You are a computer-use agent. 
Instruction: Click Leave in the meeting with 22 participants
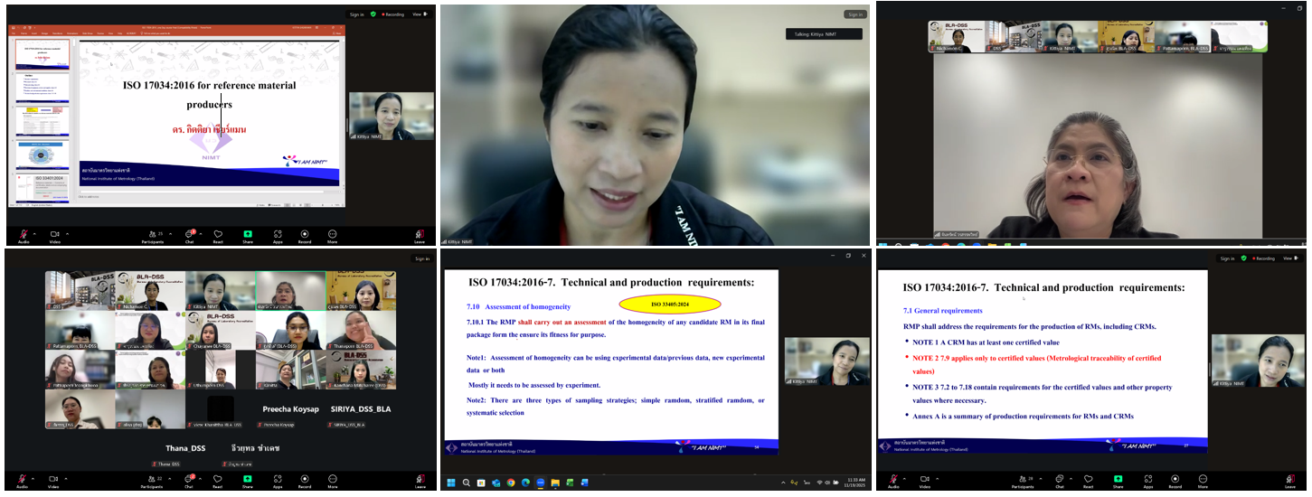[x=419, y=478]
